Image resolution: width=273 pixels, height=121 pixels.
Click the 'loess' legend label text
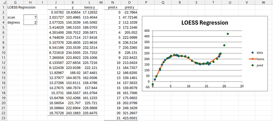coord(260,59)
